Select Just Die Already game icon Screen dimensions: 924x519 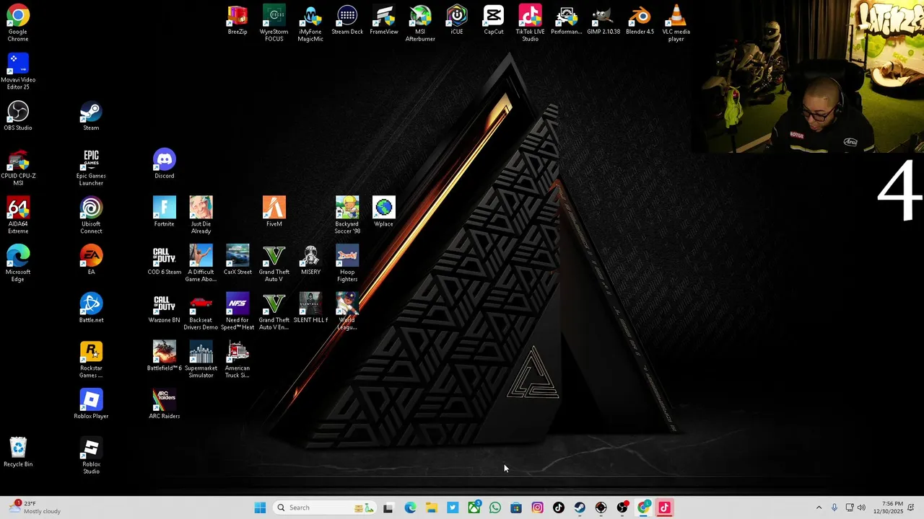(201, 216)
